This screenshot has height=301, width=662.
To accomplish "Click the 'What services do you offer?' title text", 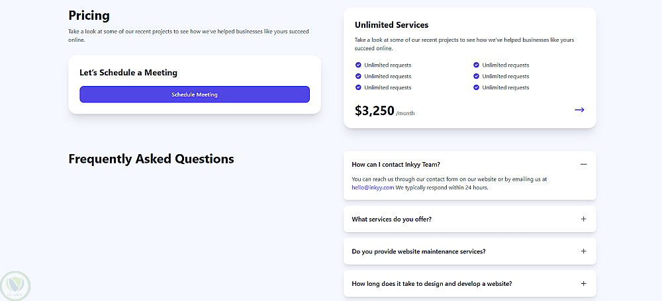I will 391,219.
